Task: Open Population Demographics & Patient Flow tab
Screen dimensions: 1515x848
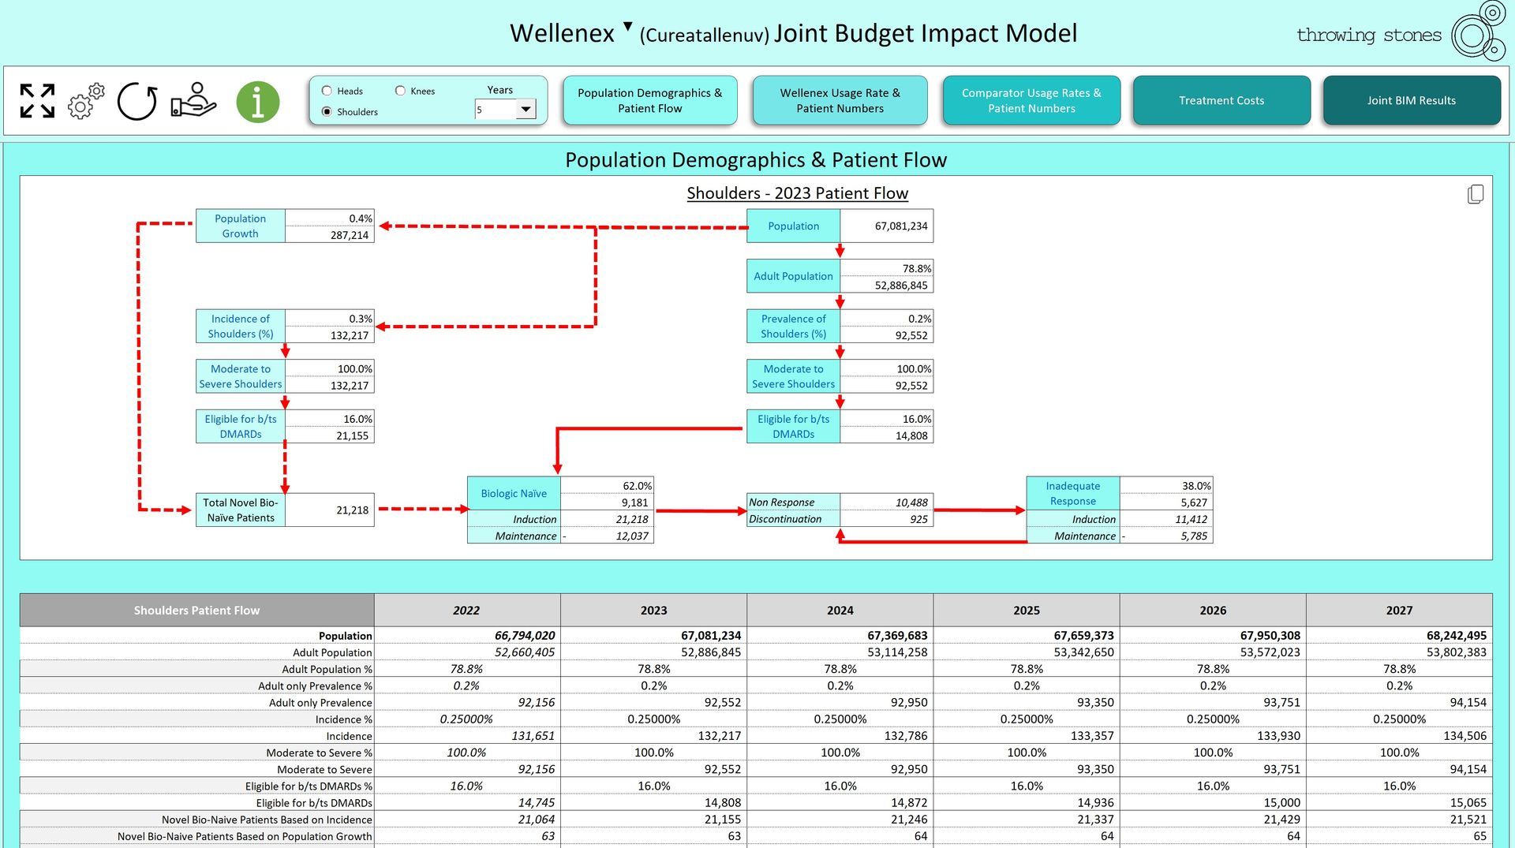Action: [x=650, y=100]
